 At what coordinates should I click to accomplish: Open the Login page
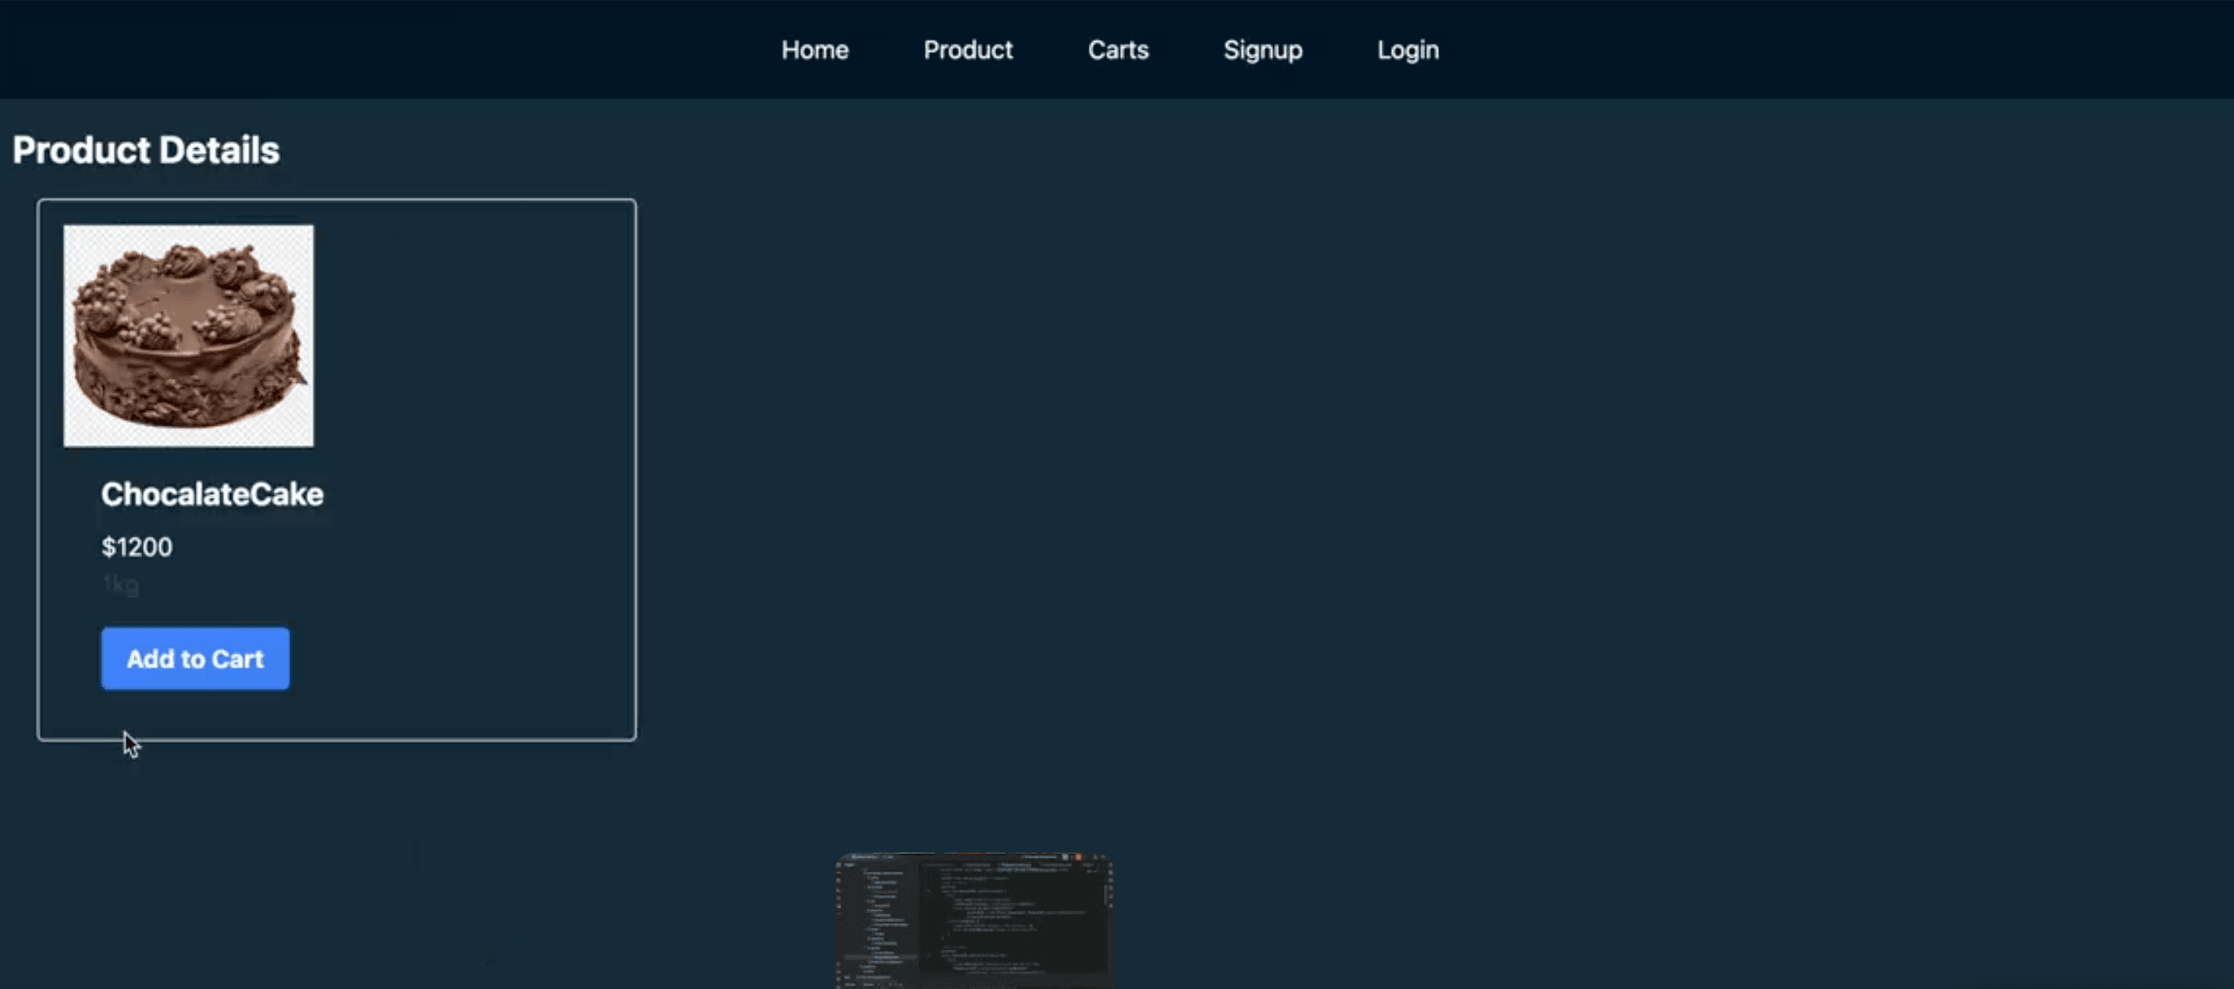[1406, 49]
